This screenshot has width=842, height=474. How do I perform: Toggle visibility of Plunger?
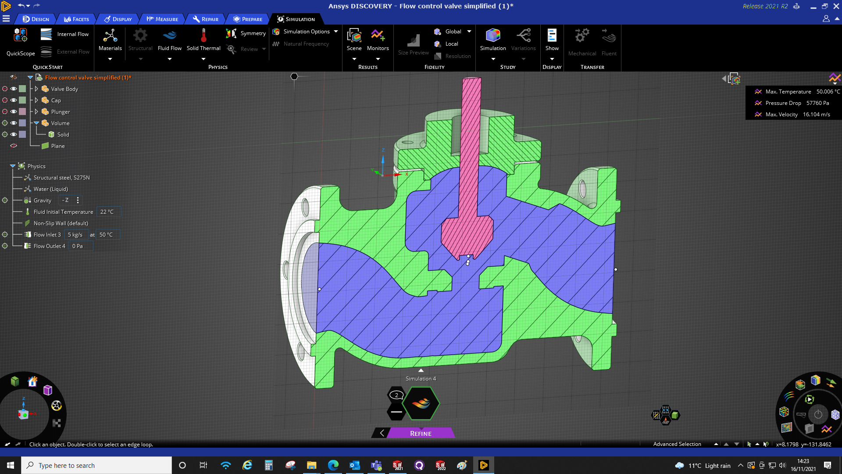click(x=14, y=111)
